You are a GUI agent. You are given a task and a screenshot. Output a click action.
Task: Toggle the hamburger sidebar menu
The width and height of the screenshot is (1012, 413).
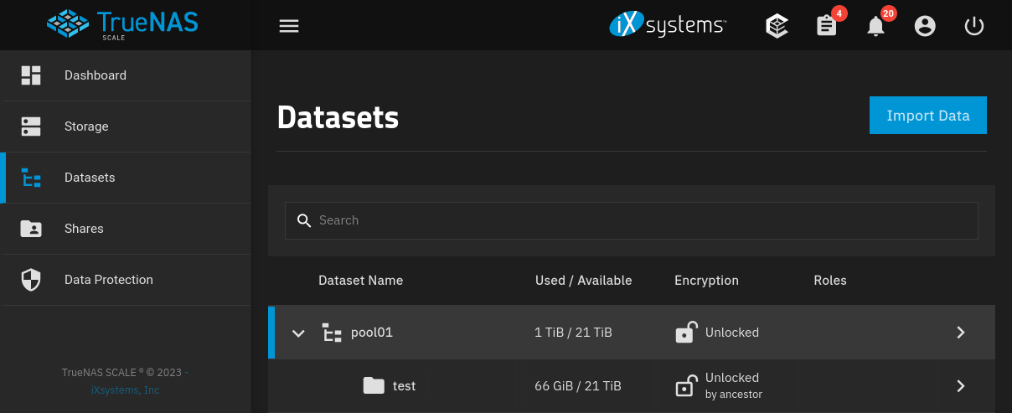289,26
